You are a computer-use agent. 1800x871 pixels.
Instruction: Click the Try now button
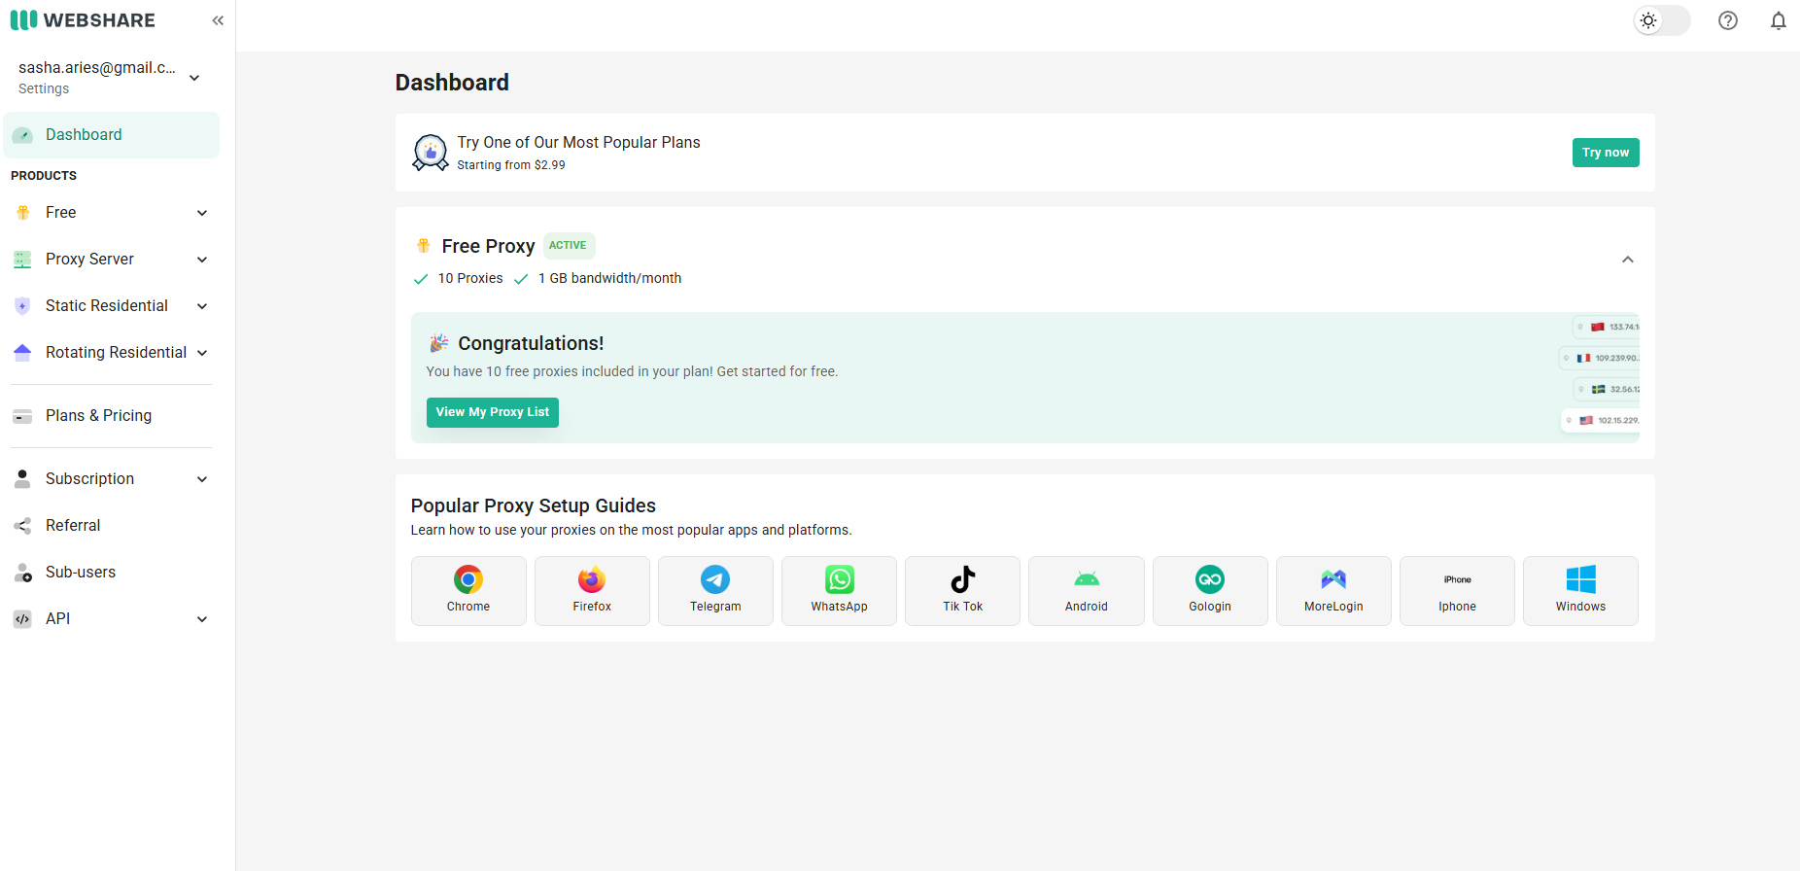point(1605,153)
